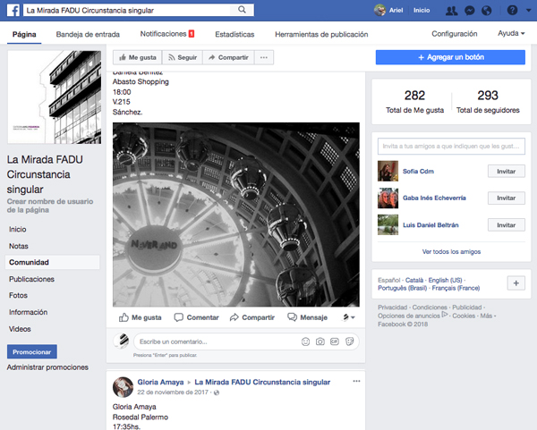This screenshot has height=430, width=537.
Task: Attach a photo via camera icon
Action: tap(320, 341)
